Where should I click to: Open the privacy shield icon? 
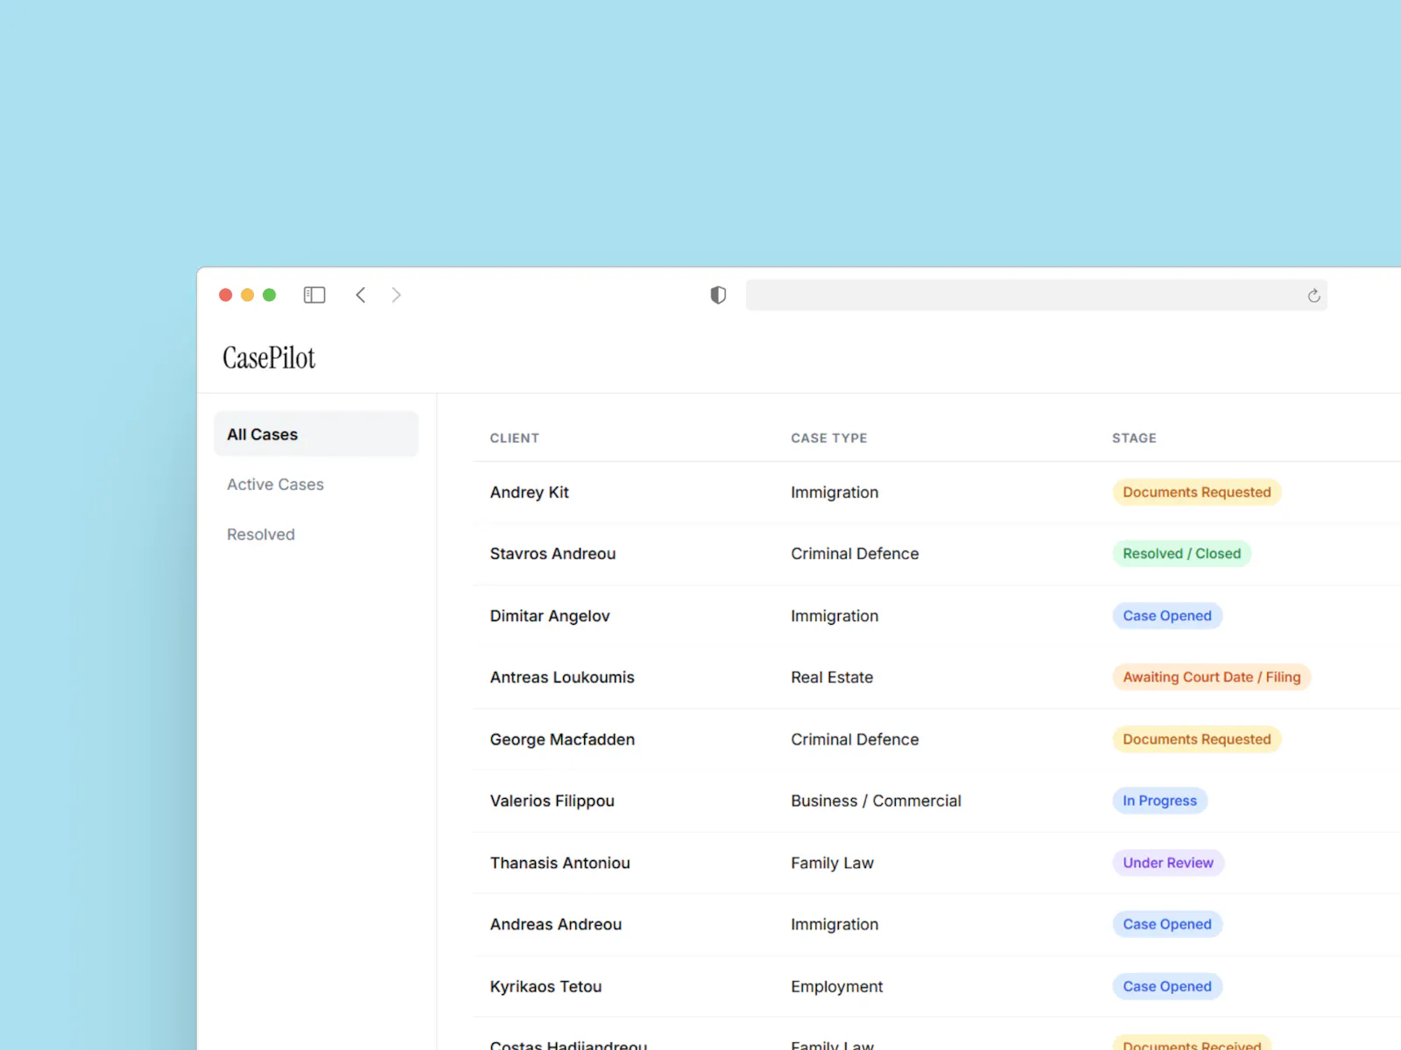pos(718,295)
